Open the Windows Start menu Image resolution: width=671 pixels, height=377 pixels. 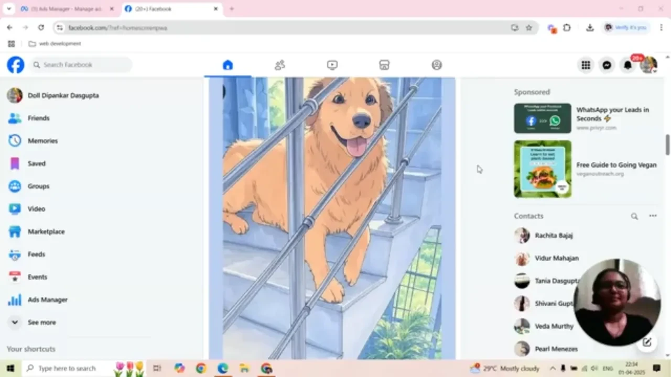pos(10,368)
